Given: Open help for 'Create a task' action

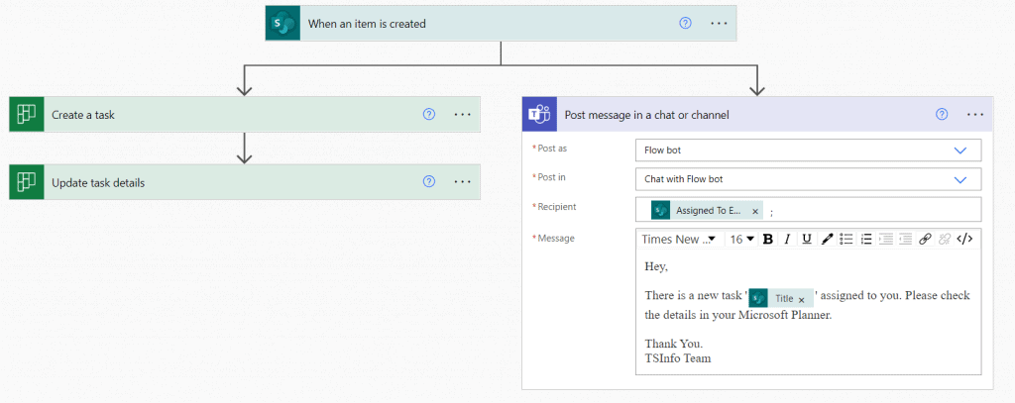Looking at the screenshot, I should (428, 114).
